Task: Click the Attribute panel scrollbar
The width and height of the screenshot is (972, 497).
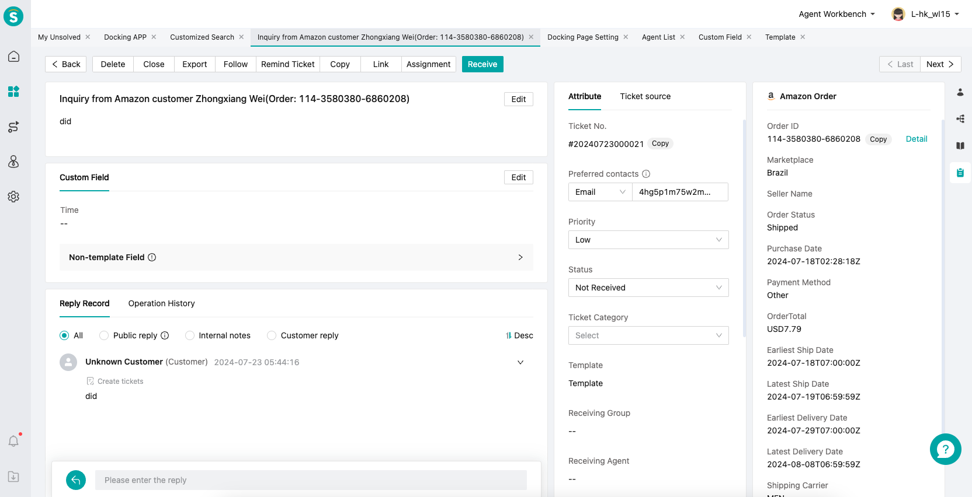Action: click(x=744, y=228)
